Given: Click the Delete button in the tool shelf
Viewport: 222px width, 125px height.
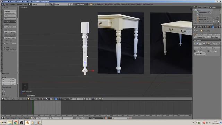Looking at the screenshot, I should click(10, 16).
